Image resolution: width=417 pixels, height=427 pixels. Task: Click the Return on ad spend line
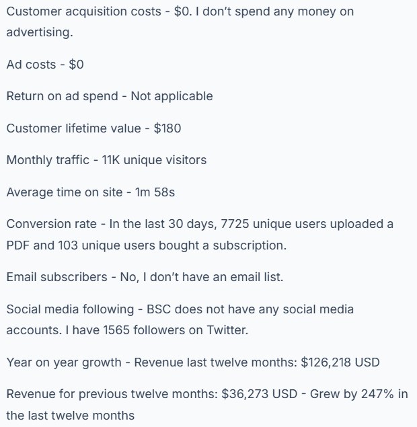[x=110, y=96]
